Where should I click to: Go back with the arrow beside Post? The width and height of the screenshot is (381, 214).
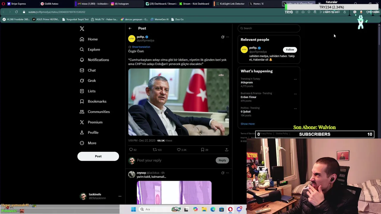[130, 28]
